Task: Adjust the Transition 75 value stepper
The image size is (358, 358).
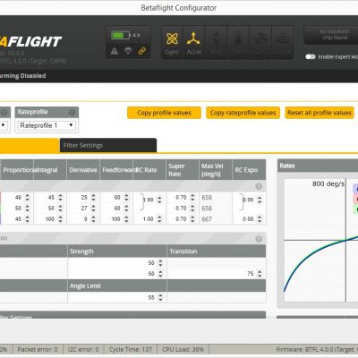Action: (260, 274)
